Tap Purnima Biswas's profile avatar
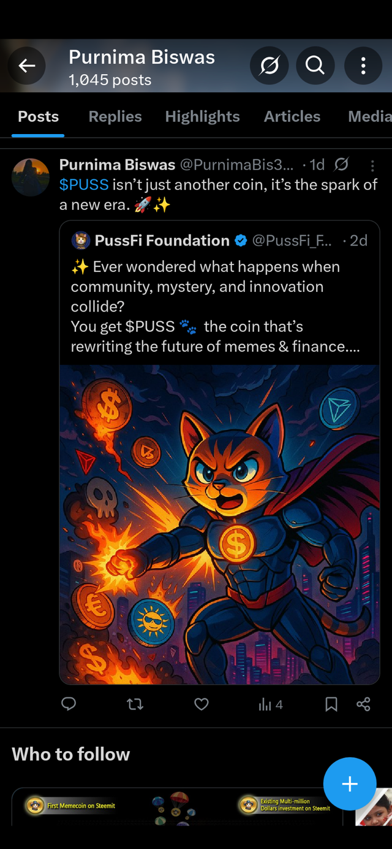The image size is (392, 849). (31, 177)
